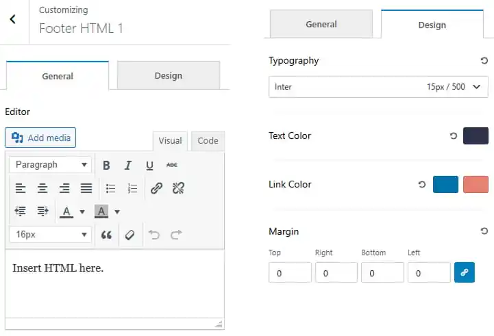Expand the Inter typography selector

[378, 87]
